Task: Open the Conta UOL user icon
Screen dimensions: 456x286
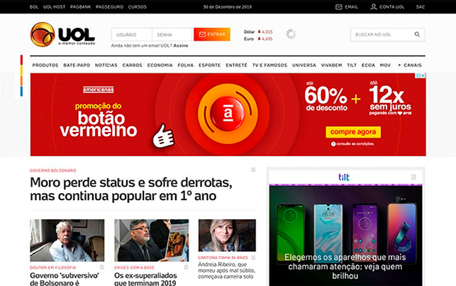Action: pyautogui.click(x=374, y=6)
